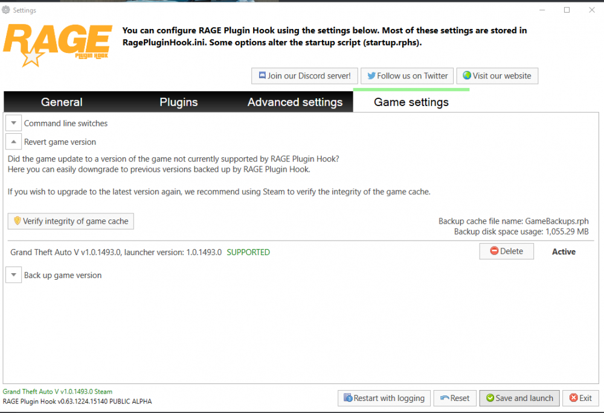Image resolution: width=604 pixels, height=413 pixels.
Task: Click the Settings gear icon in title bar
Action: pyautogui.click(x=6, y=10)
